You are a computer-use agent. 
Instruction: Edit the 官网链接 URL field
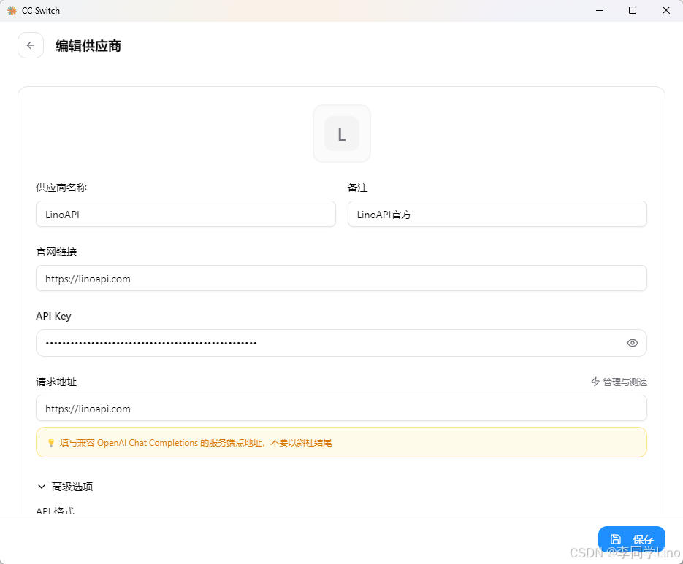coord(342,279)
